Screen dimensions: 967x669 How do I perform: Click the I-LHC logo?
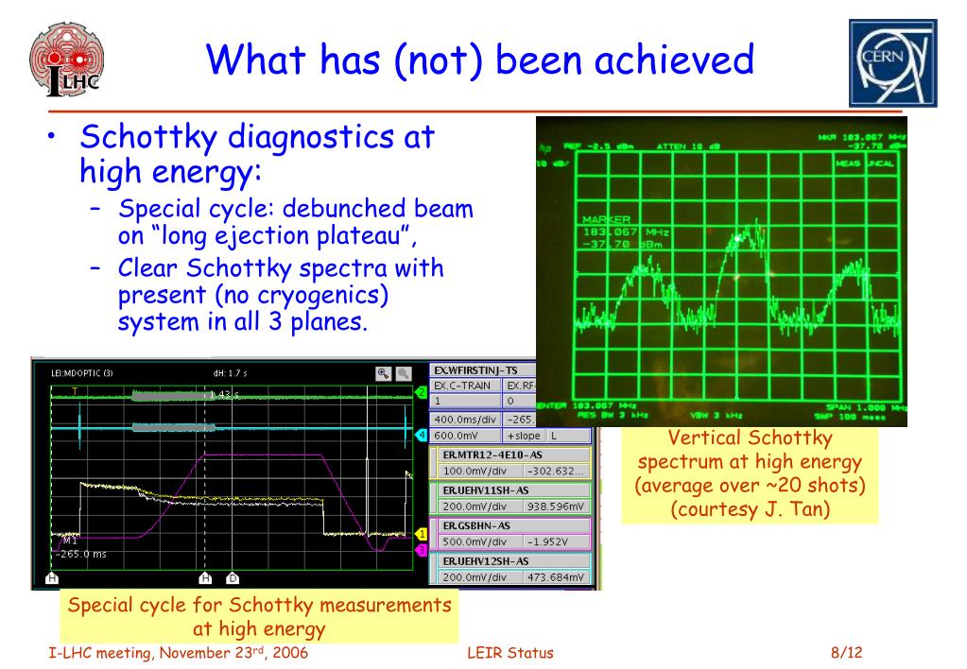66,60
